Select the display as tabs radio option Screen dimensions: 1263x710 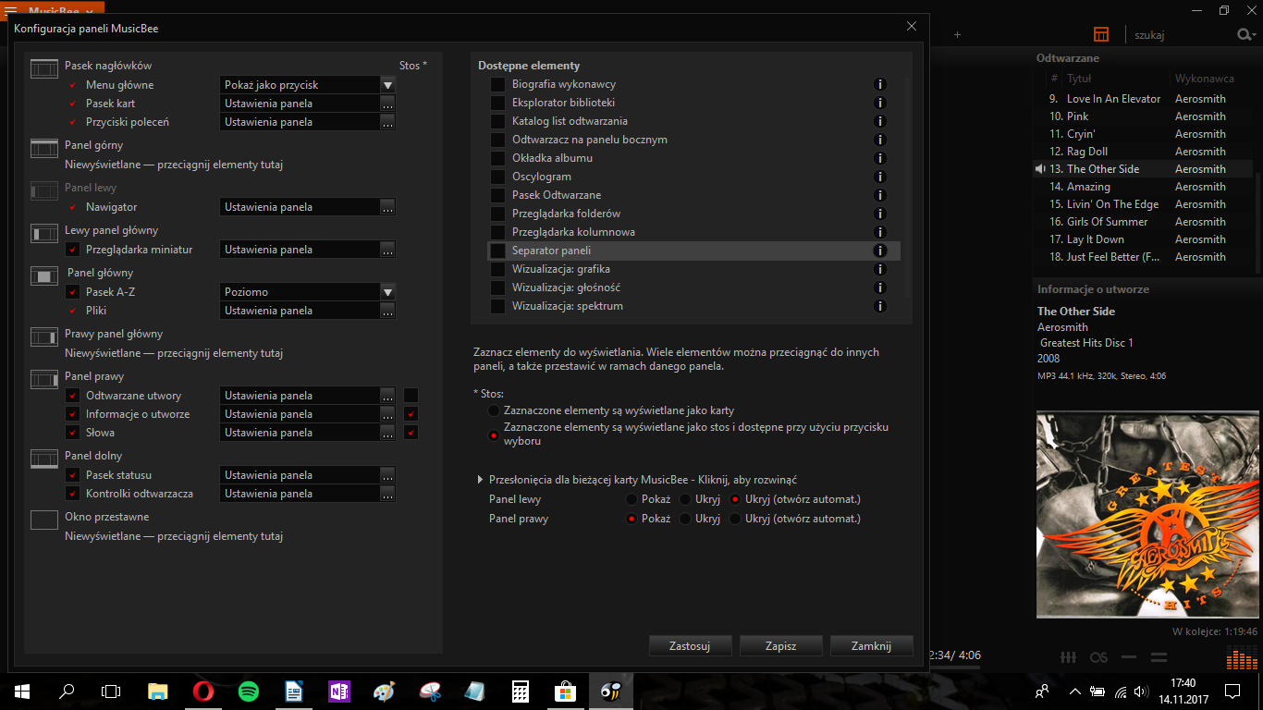(495, 410)
